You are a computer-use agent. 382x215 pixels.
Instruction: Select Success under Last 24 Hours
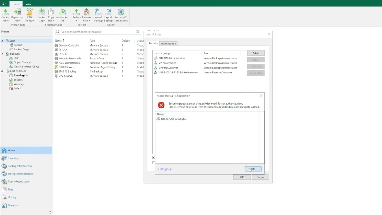click(18, 80)
